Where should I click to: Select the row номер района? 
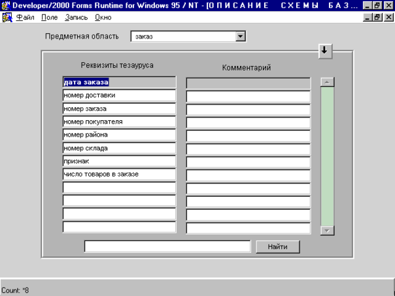pos(119,135)
